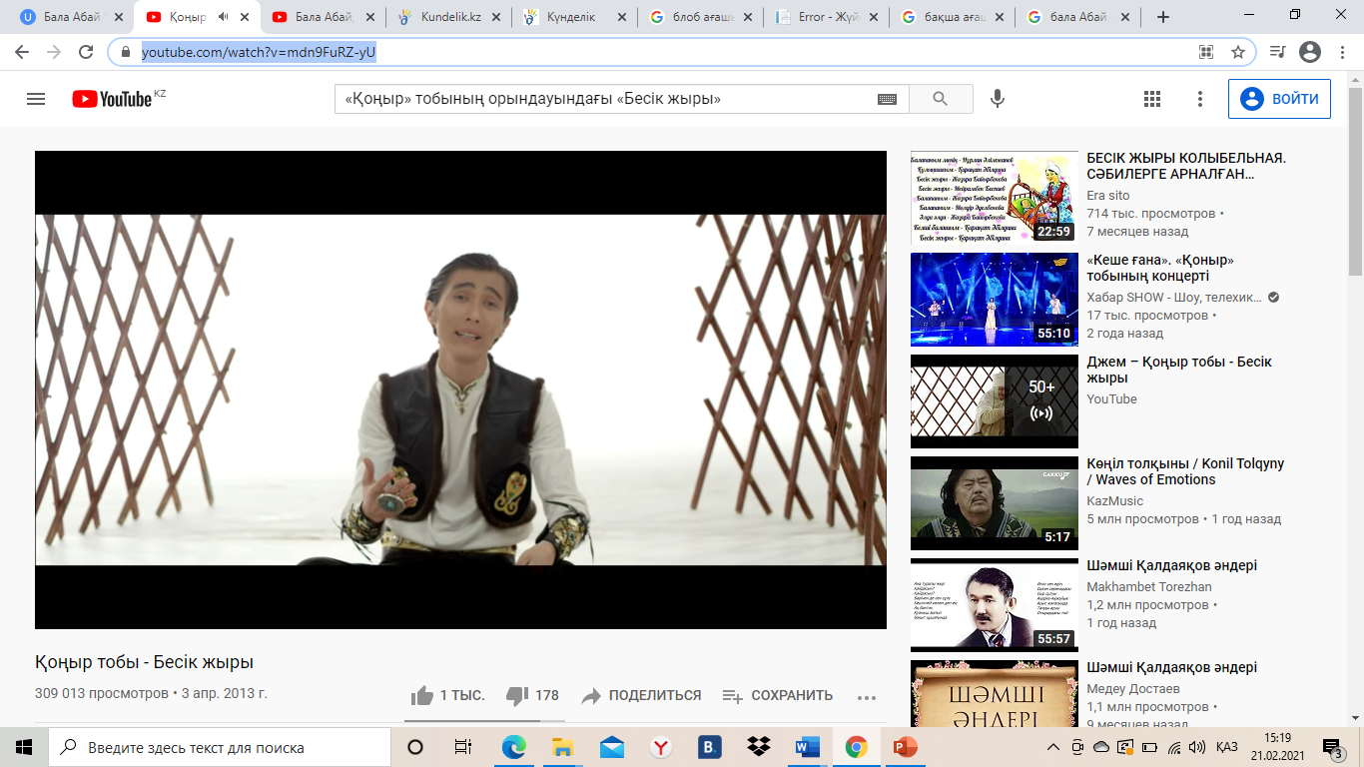
Task: Switch to PowerPoint from the taskbar
Action: point(905,747)
